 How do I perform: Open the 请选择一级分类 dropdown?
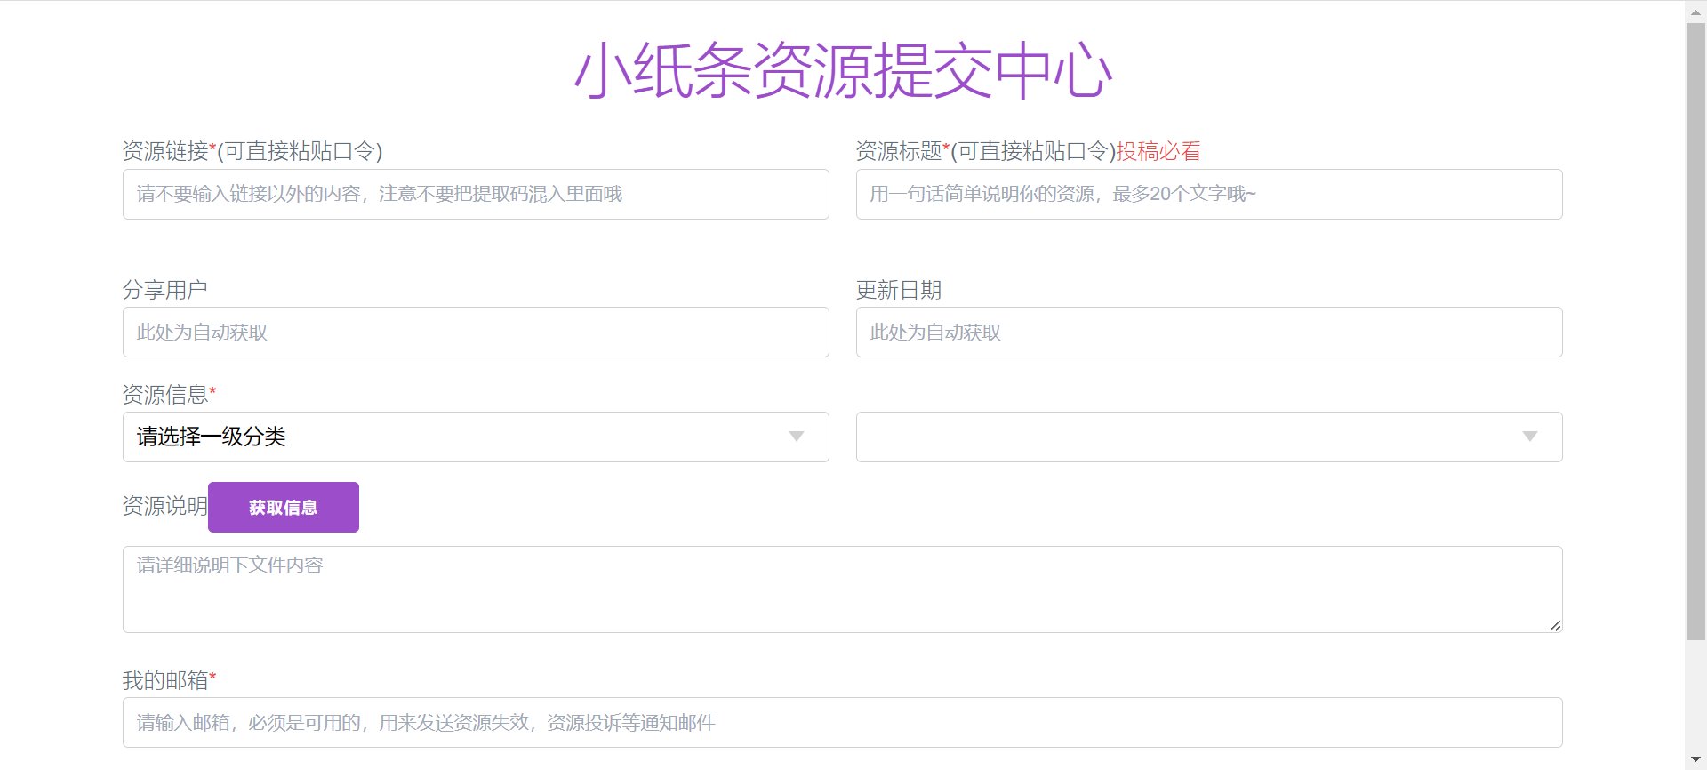pyautogui.click(x=476, y=437)
